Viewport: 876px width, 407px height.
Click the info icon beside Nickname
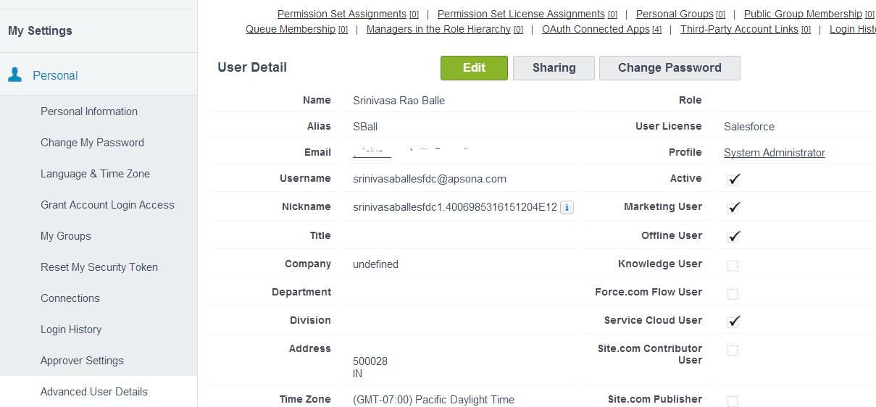coord(567,208)
